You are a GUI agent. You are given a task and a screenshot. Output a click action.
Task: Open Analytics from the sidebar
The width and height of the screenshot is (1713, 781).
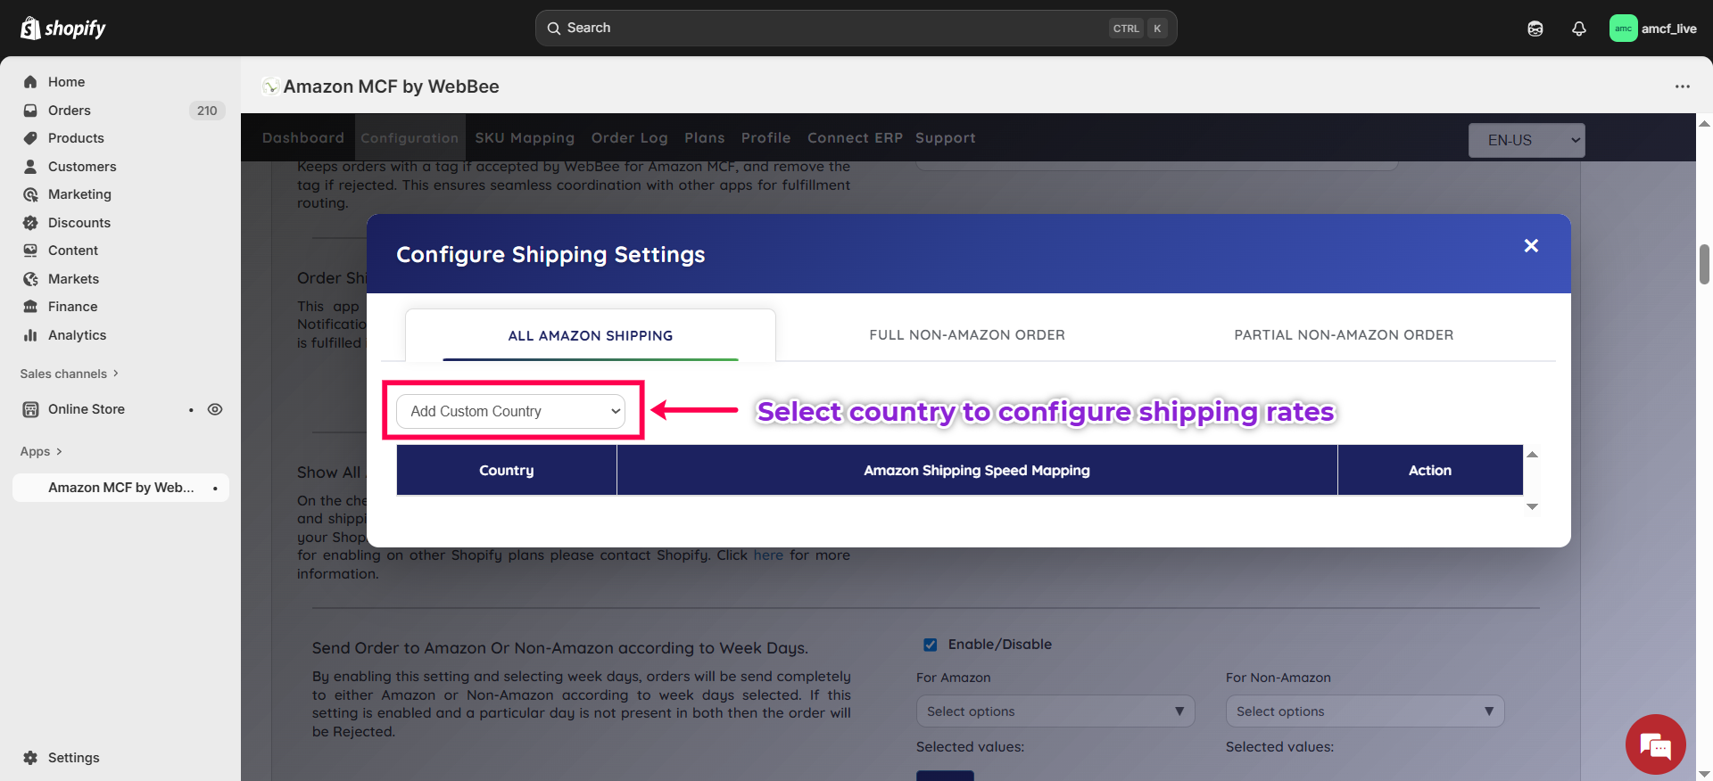[x=77, y=335]
